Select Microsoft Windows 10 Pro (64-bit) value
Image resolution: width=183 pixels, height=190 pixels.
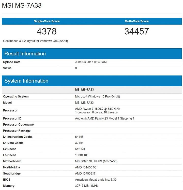(98, 97)
